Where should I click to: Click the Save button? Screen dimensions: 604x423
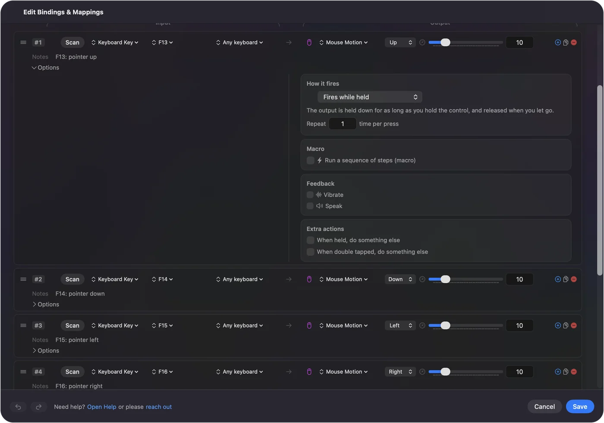(x=580, y=406)
